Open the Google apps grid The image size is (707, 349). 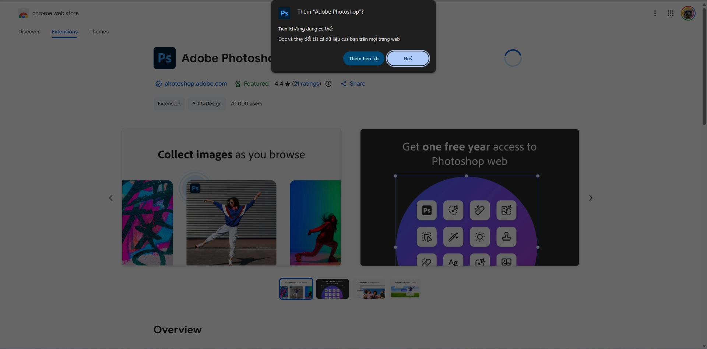click(x=671, y=13)
